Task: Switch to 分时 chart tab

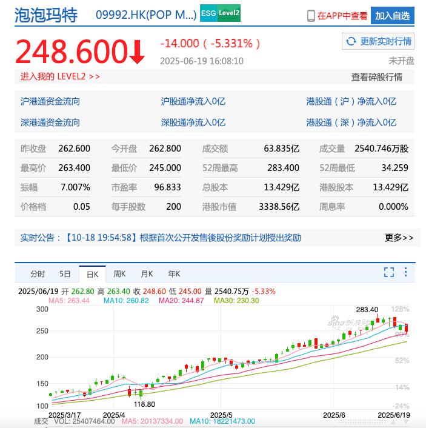Action: tap(38, 274)
